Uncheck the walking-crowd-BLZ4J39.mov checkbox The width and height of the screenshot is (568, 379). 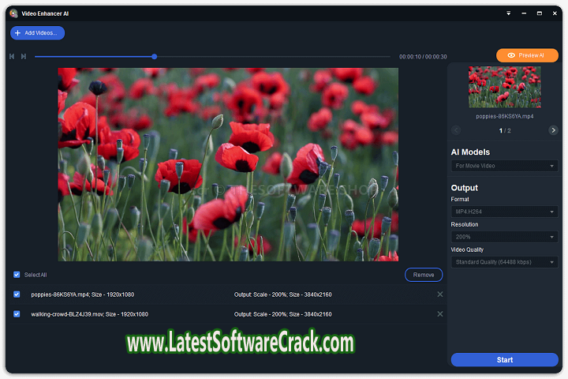click(x=17, y=314)
